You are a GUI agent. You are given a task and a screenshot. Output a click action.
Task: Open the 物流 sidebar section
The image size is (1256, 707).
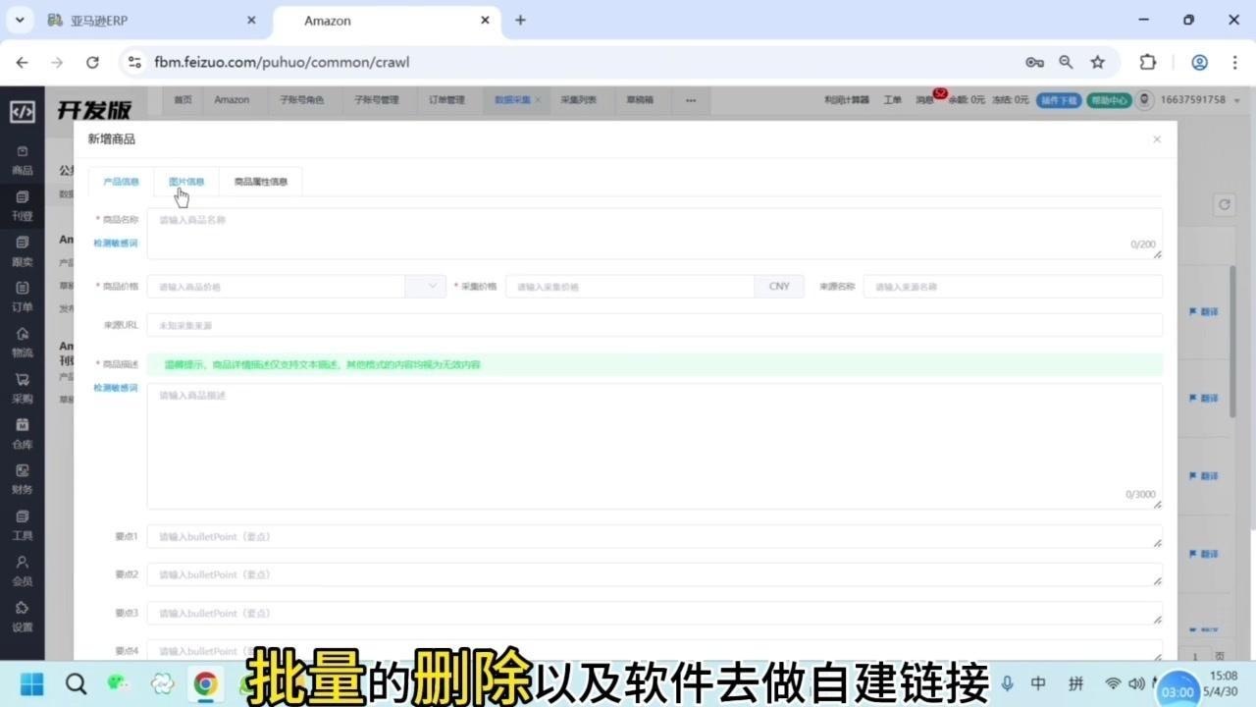(x=22, y=343)
